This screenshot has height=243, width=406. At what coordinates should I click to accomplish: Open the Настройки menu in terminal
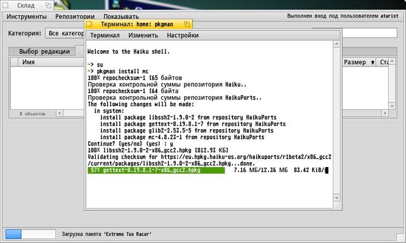click(183, 35)
